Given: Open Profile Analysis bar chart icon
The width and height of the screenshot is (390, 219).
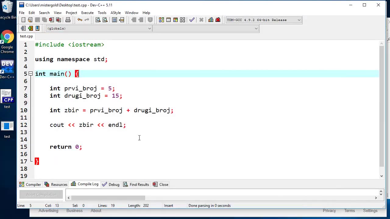Looking at the screenshot, I should click(211, 20).
